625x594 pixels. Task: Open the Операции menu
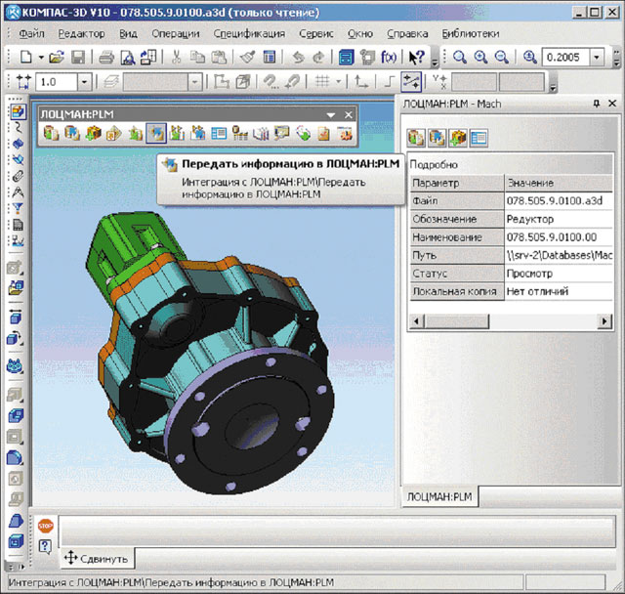[176, 33]
